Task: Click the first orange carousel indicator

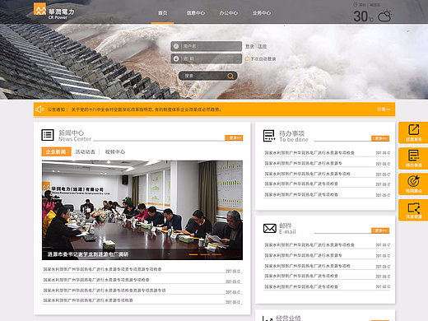Action: coord(193,254)
